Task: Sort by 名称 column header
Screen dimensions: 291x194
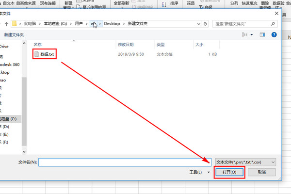Action: tap(37, 45)
